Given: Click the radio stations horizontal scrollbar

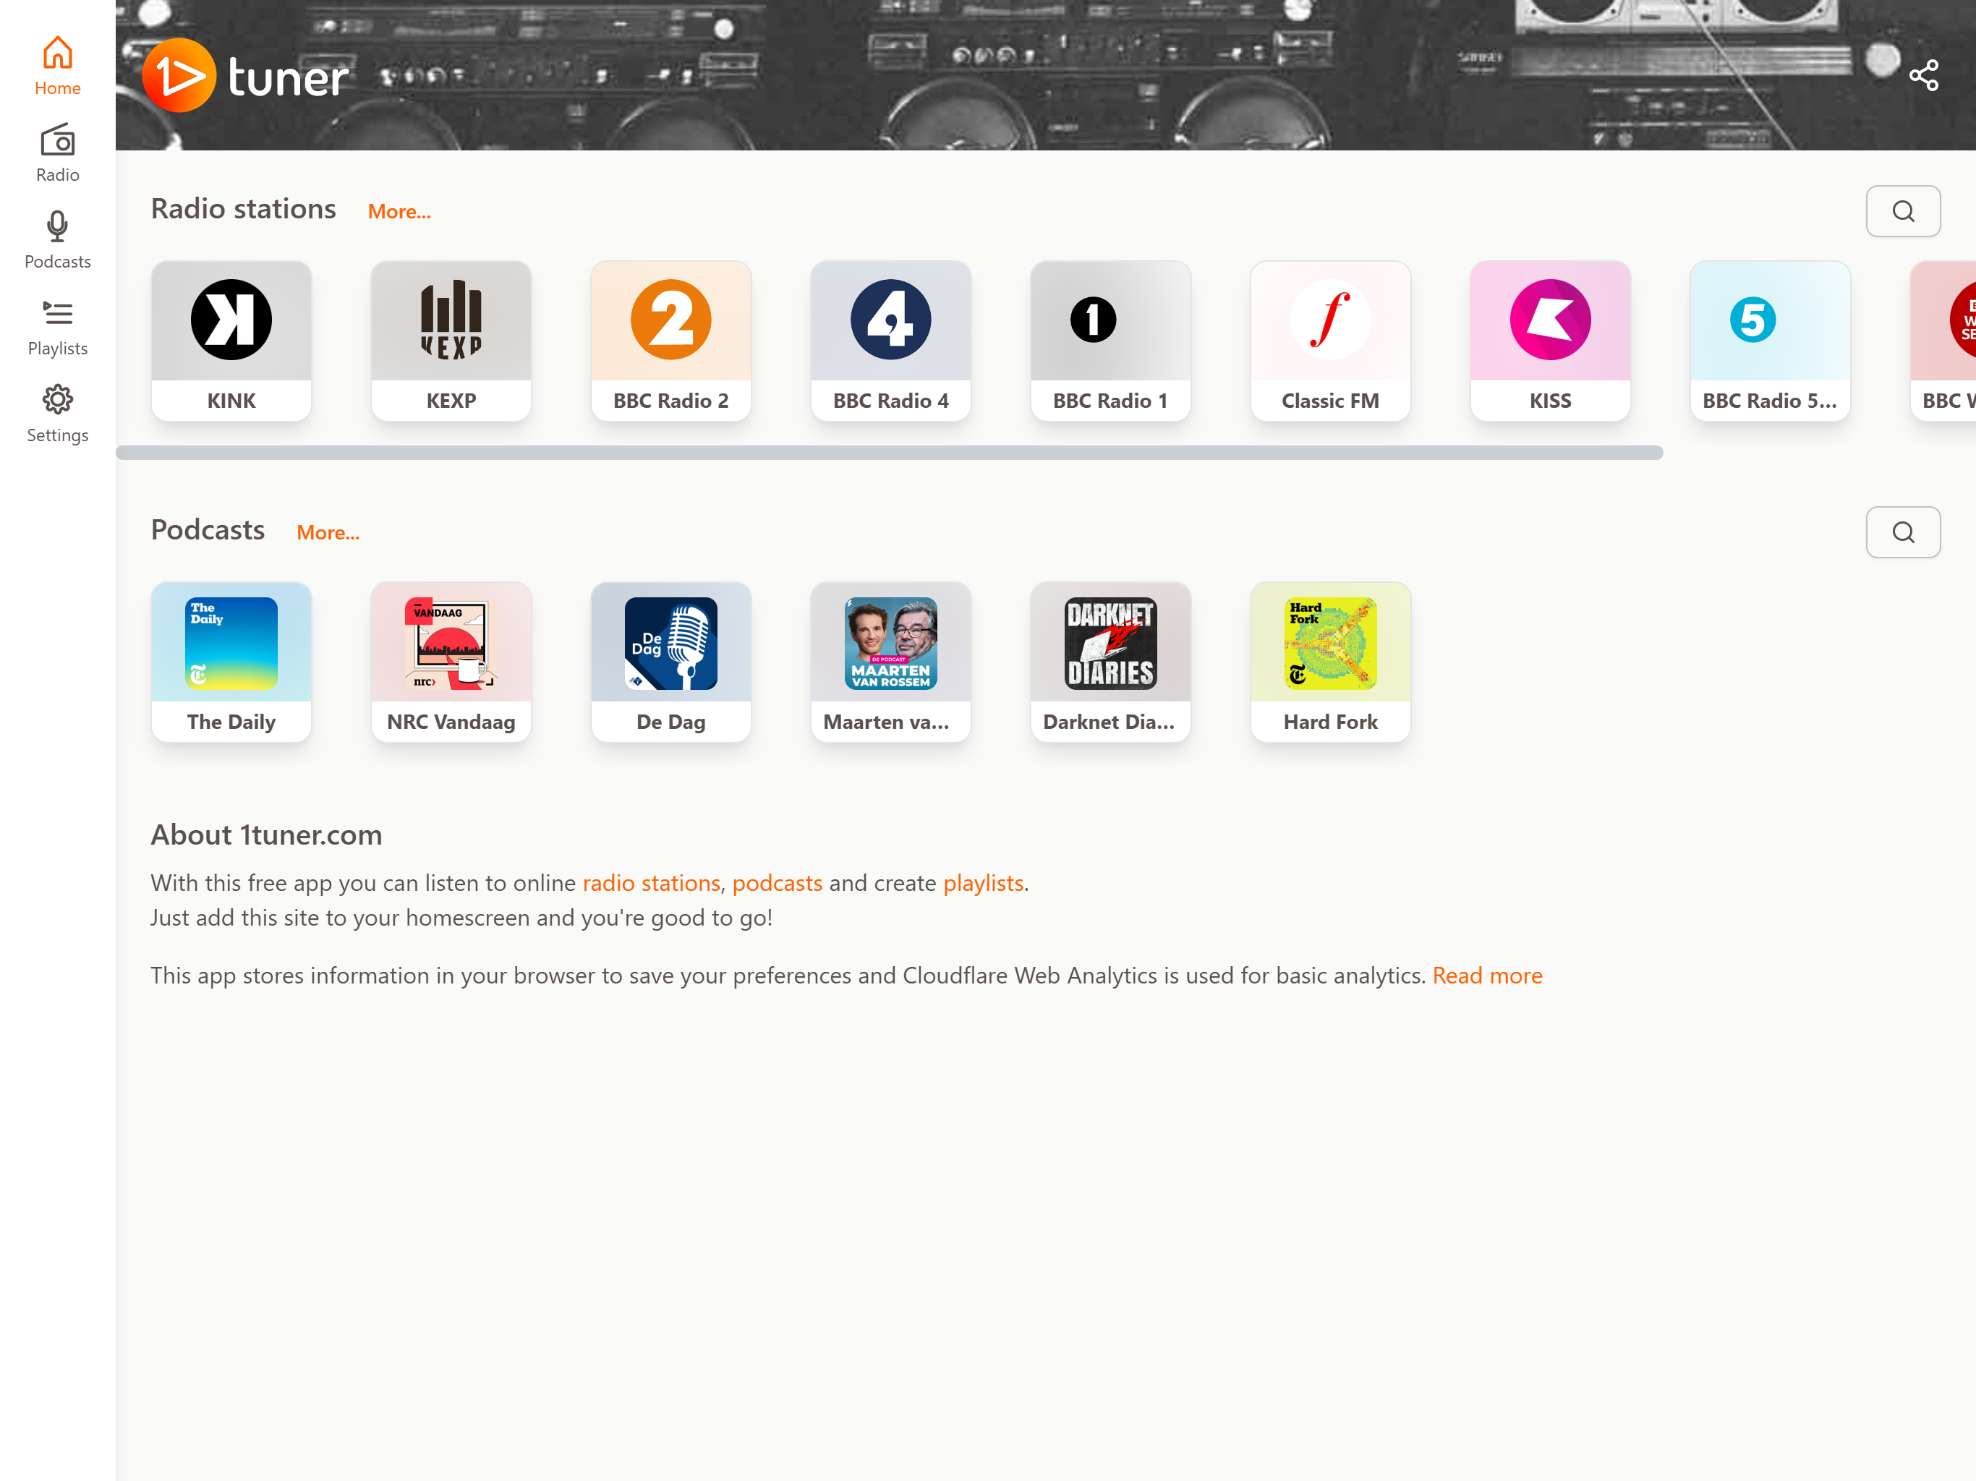Looking at the screenshot, I should 889,453.
